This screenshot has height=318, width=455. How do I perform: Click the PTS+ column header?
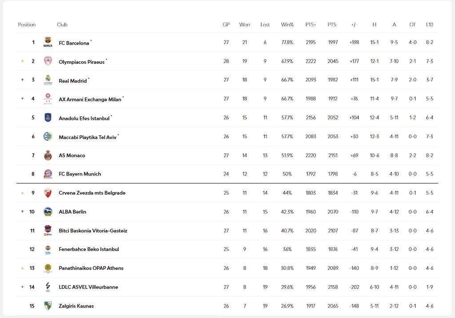[x=311, y=25]
